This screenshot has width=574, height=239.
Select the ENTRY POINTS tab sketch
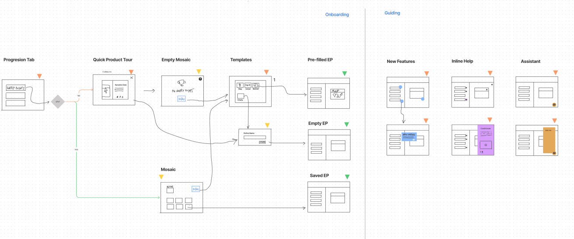click(16, 88)
